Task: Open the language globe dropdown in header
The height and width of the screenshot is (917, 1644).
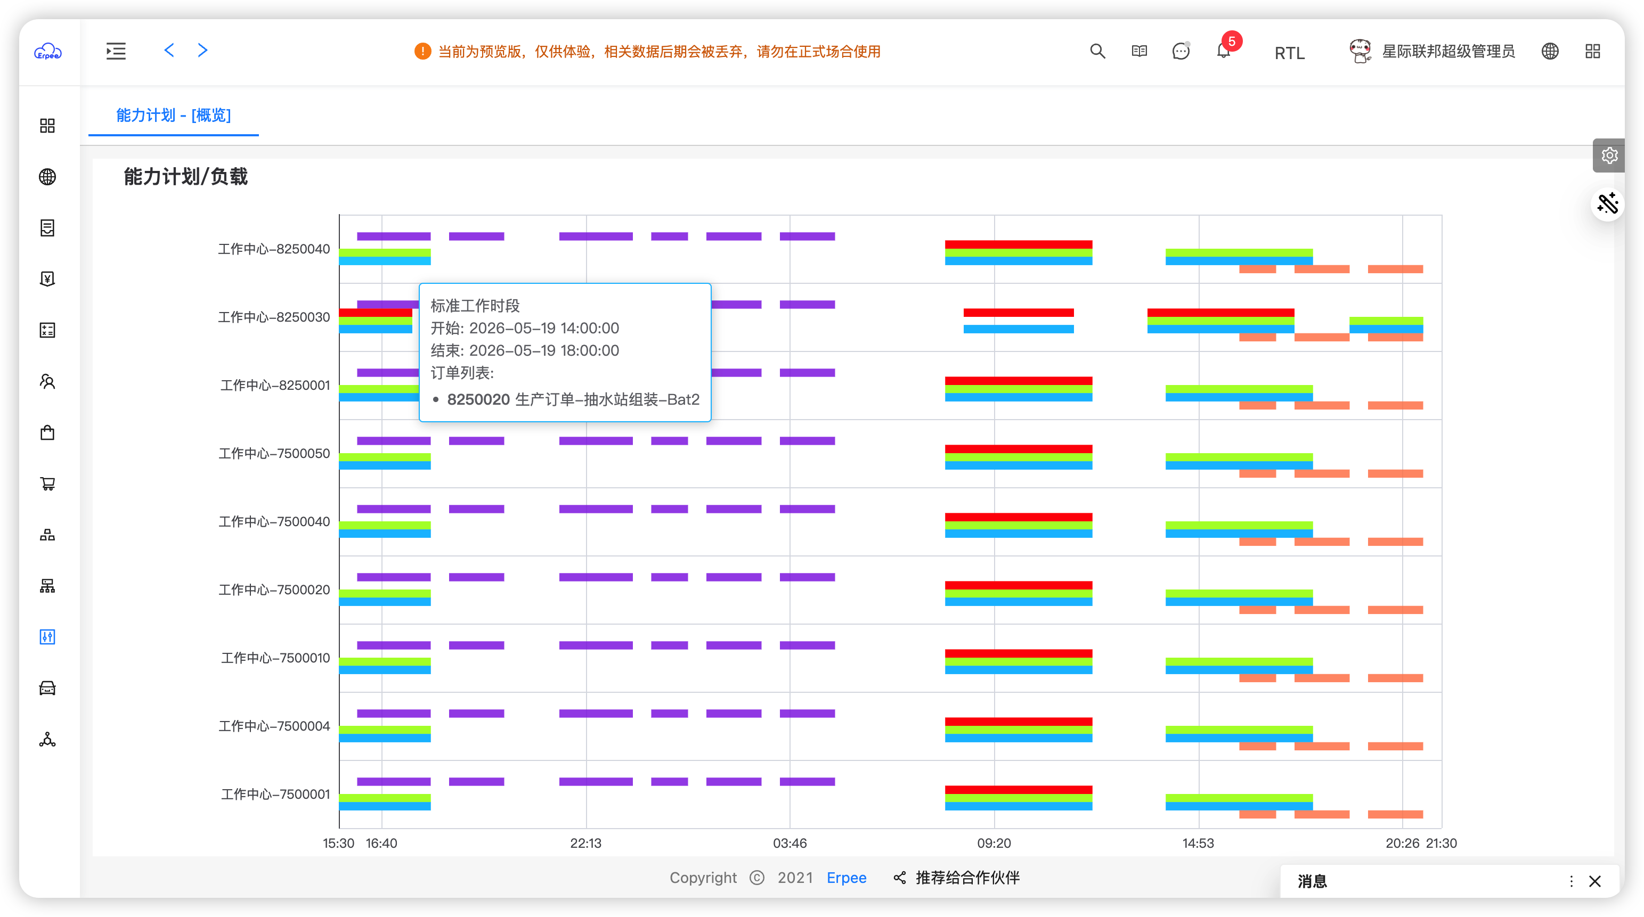Action: [1550, 51]
